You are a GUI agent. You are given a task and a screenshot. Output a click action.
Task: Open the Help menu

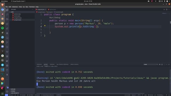coord(37,7)
